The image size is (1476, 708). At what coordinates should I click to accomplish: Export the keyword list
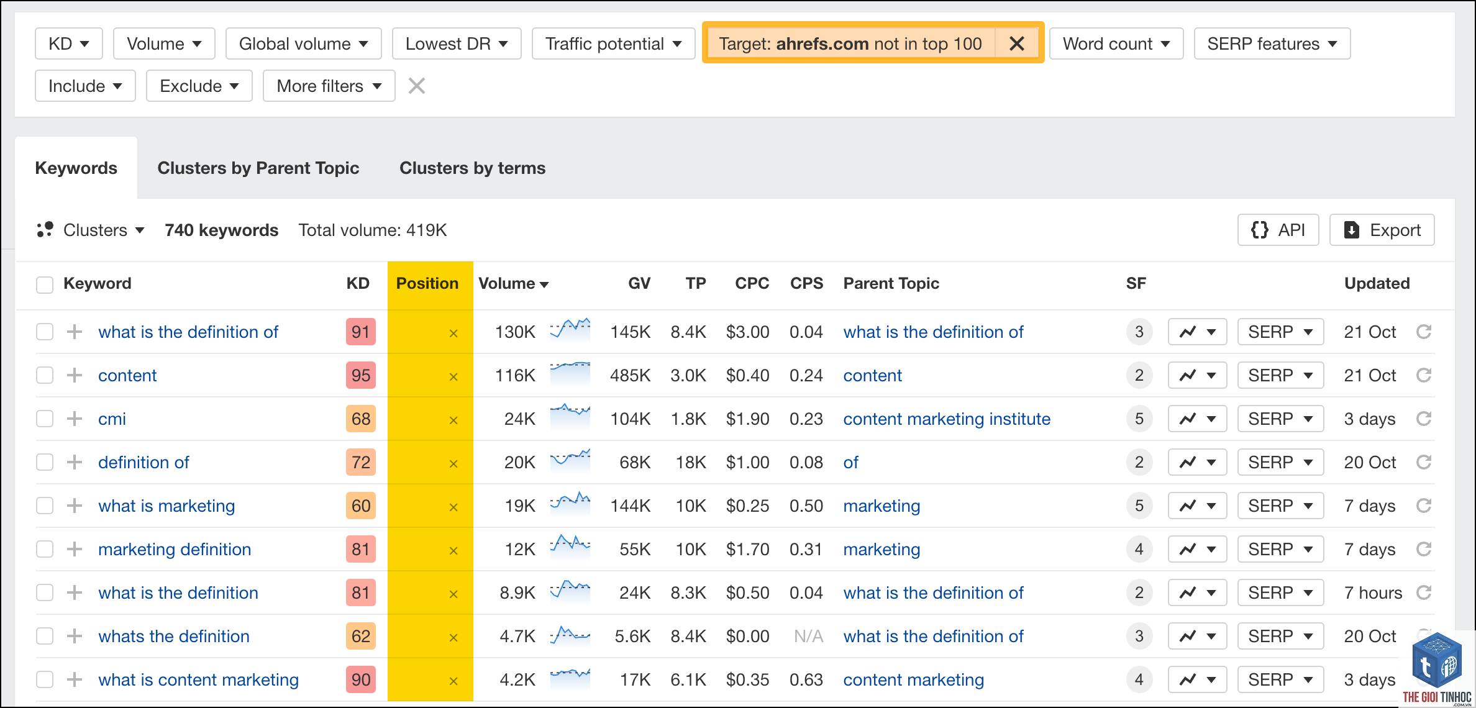click(x=1382, y=230)
